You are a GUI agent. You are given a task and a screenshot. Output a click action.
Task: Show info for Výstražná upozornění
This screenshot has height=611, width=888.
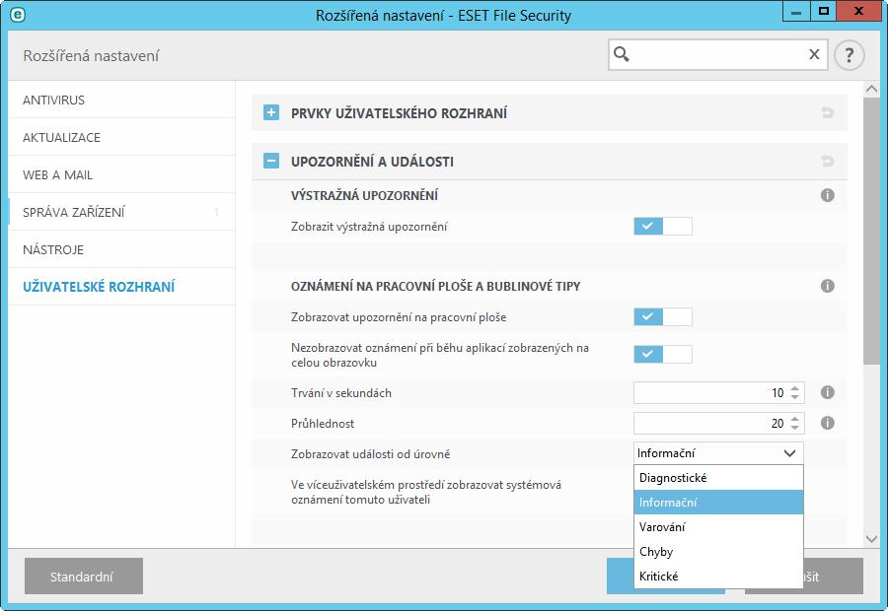[828, 195]
